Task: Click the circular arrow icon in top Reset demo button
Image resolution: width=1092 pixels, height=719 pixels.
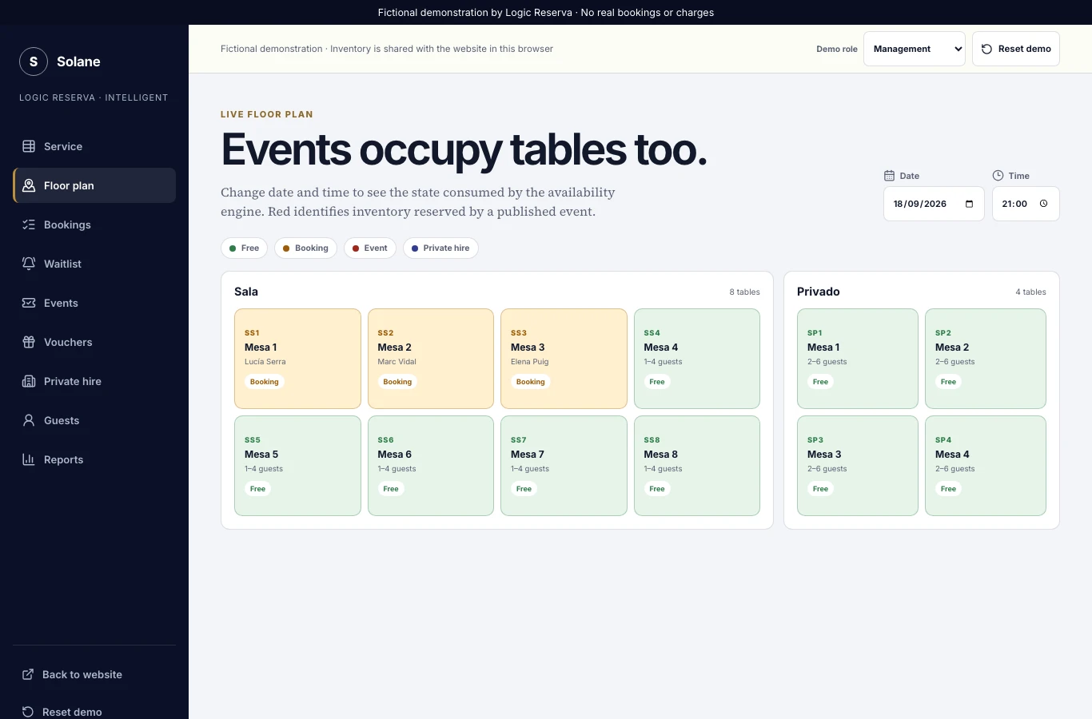Action: pos(986,49)
